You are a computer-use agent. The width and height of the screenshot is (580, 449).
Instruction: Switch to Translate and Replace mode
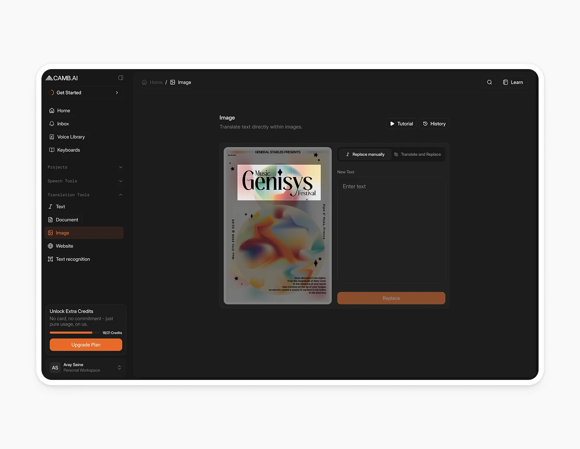click(x=418, y=154)
